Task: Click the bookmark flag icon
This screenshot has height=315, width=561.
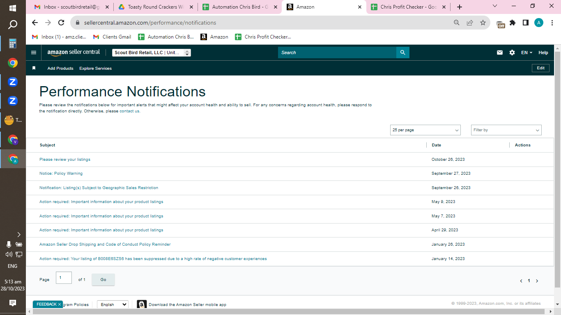Action: tap(34, 68)
